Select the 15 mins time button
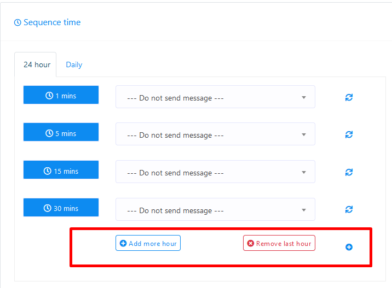Viewport: 392px width, 288px height. click(61, 171)
